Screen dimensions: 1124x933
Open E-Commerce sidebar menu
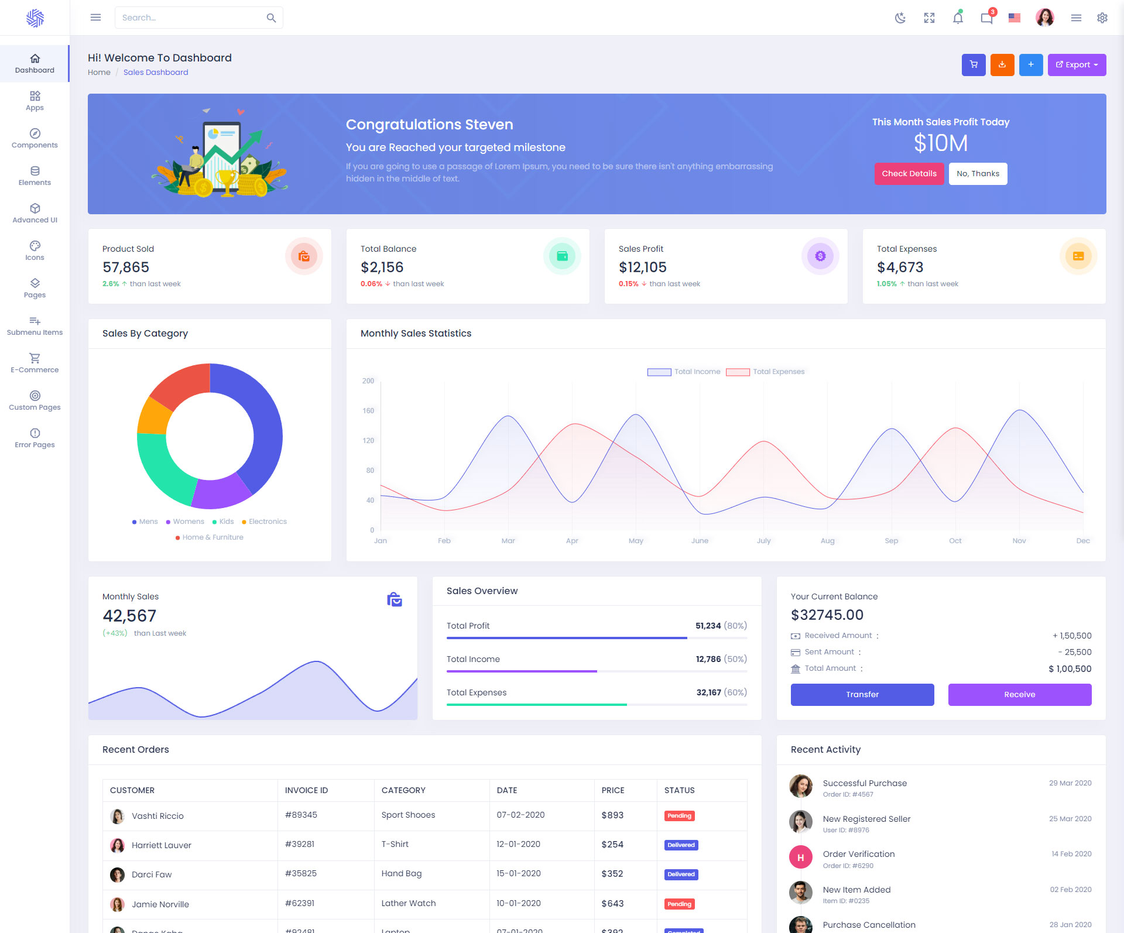(35, 363)
